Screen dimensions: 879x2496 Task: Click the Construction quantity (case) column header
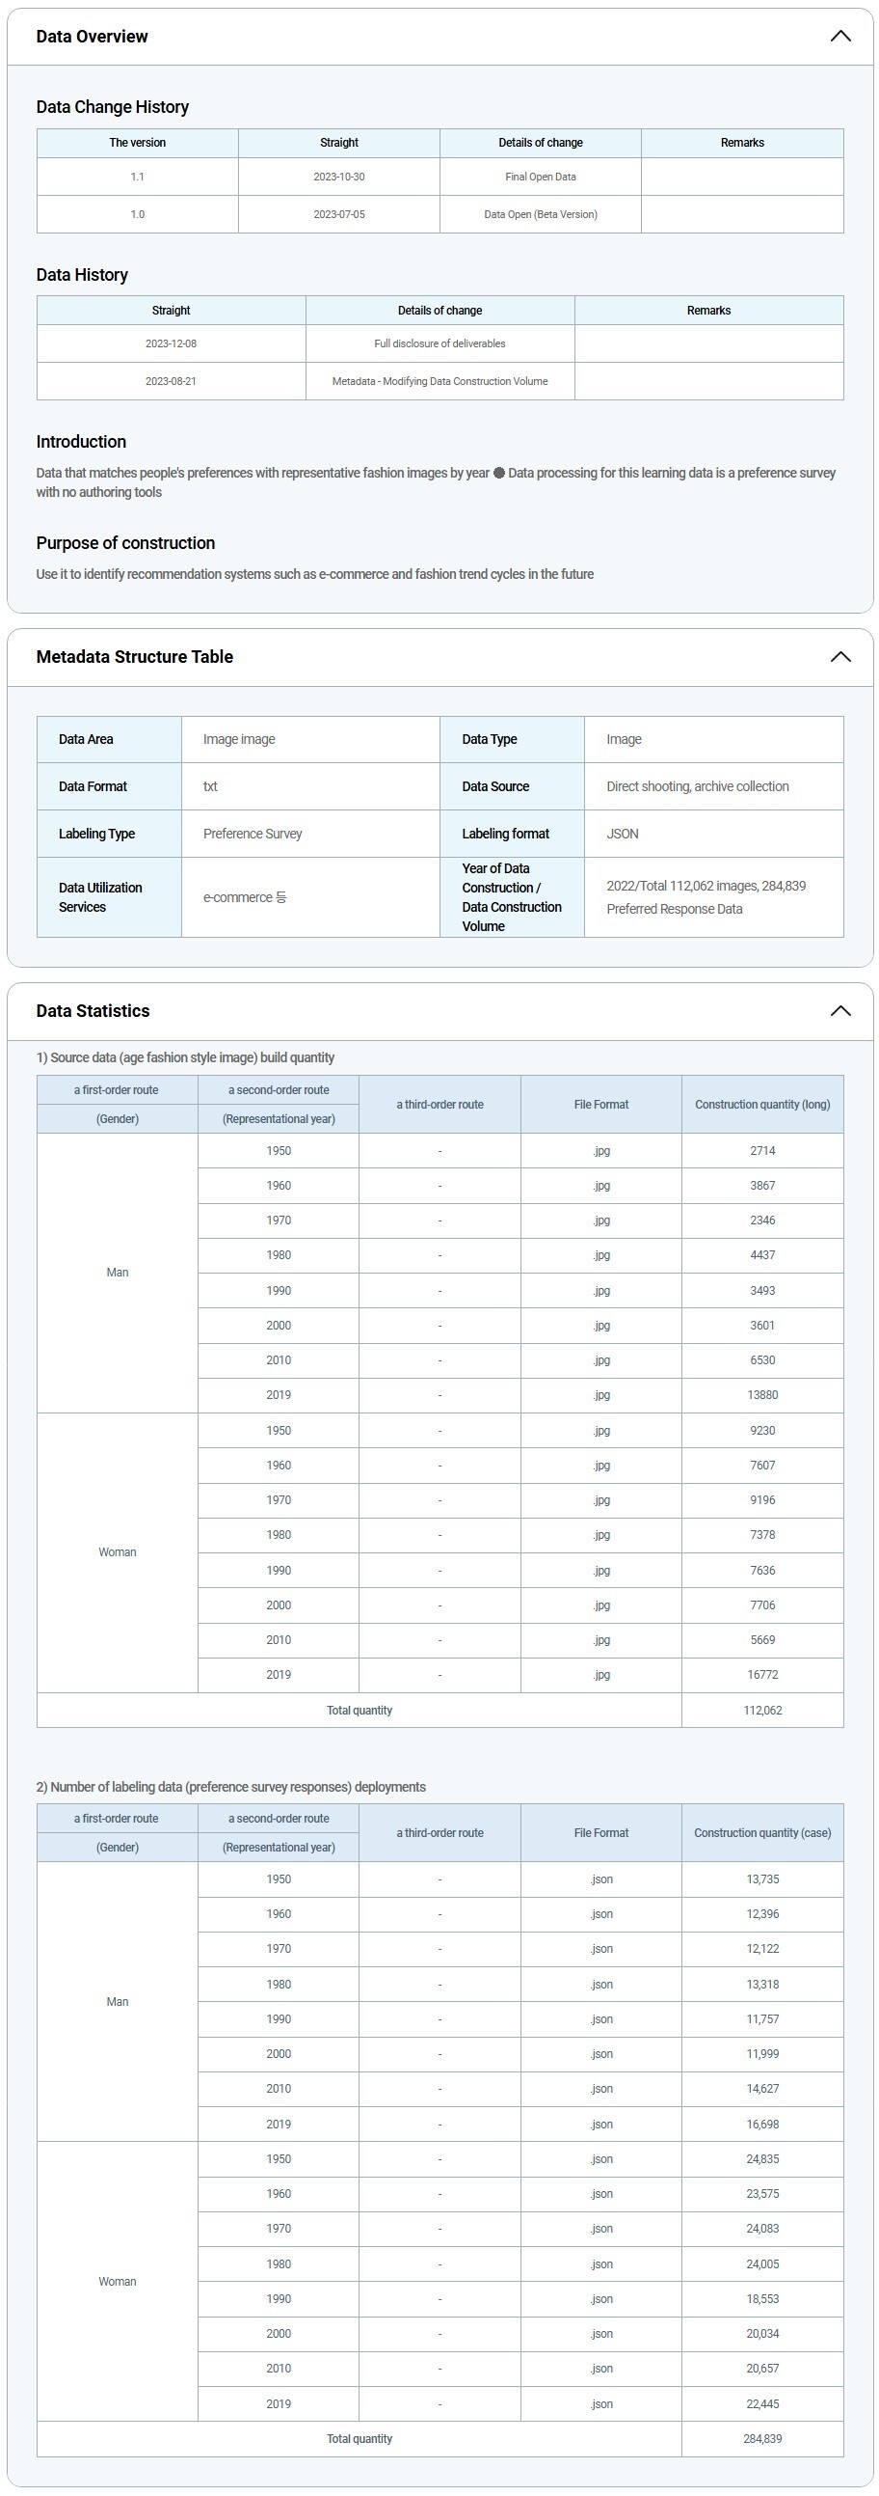pos(761,1832)
